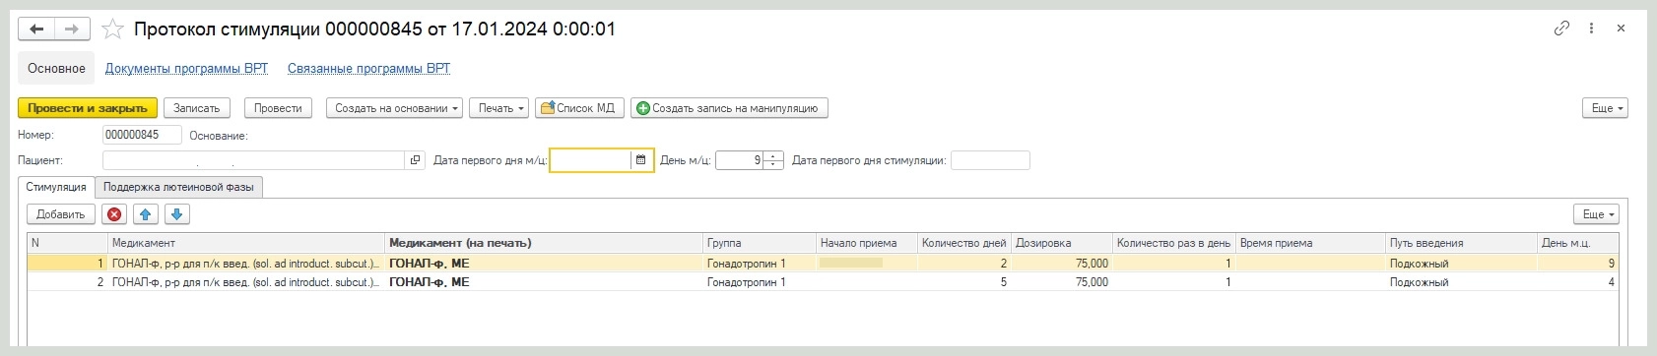Image resolution: width=1657 pixels, height=356 pixels.
Task: Click Время приема column header
Action: coord(1310,243)
